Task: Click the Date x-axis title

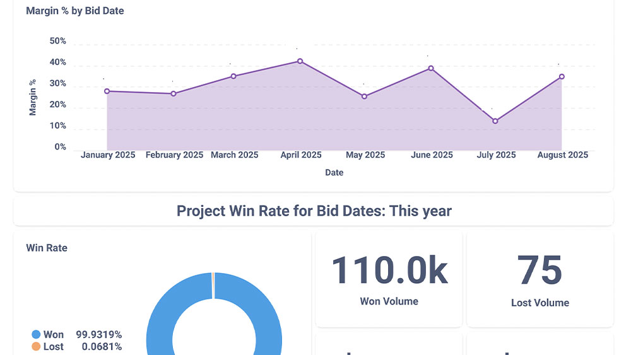Action: pos(334,172)
